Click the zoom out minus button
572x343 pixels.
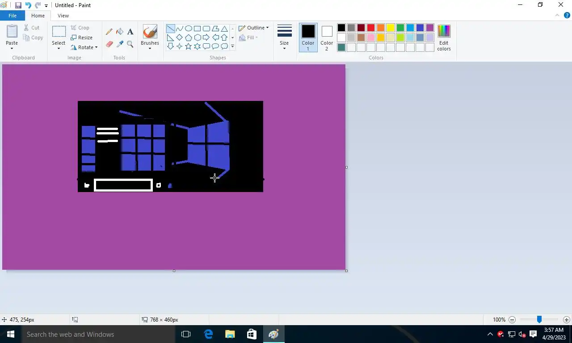pyautogui.click(x=513, y=320)
